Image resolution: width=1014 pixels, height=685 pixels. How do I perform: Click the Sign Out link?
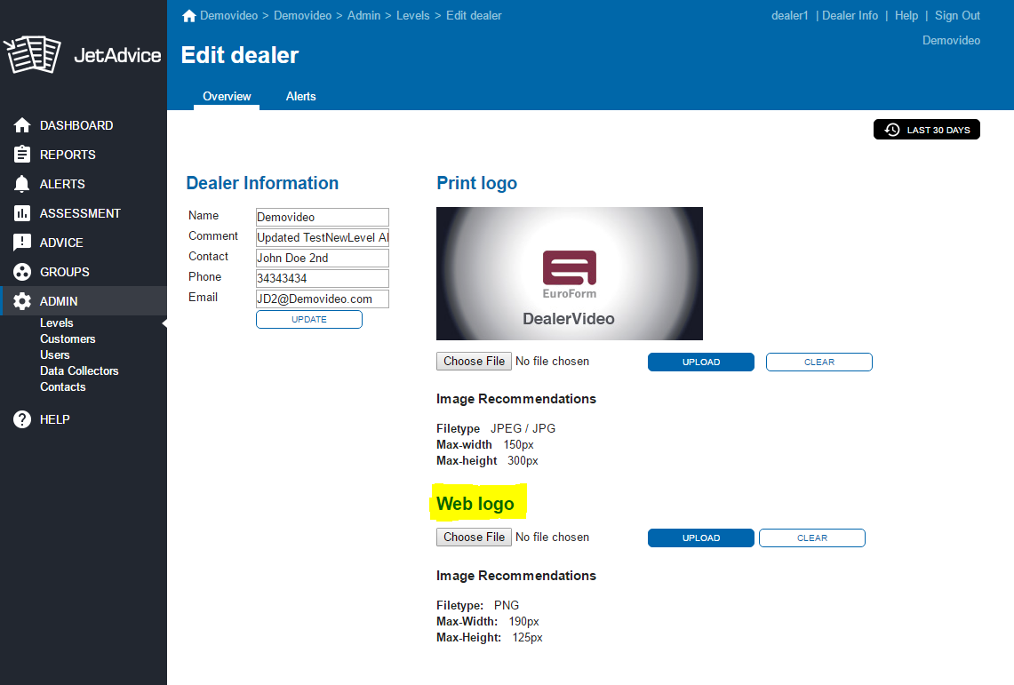tap(957, 15)
